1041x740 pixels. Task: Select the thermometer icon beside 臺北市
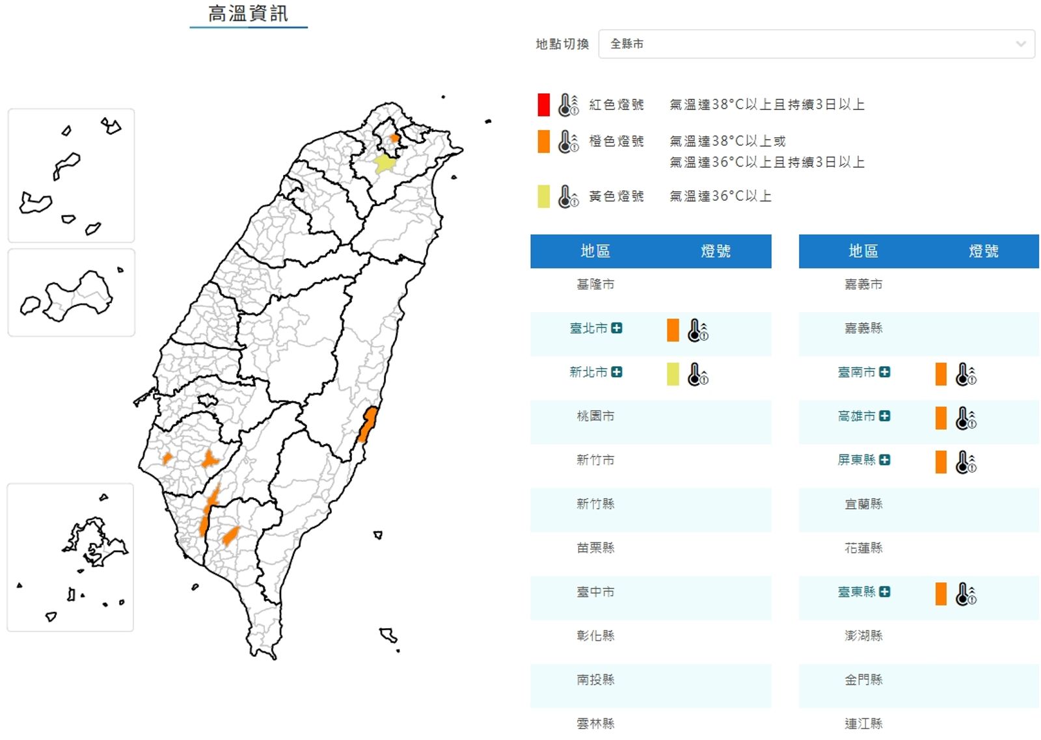click(699, 332)
